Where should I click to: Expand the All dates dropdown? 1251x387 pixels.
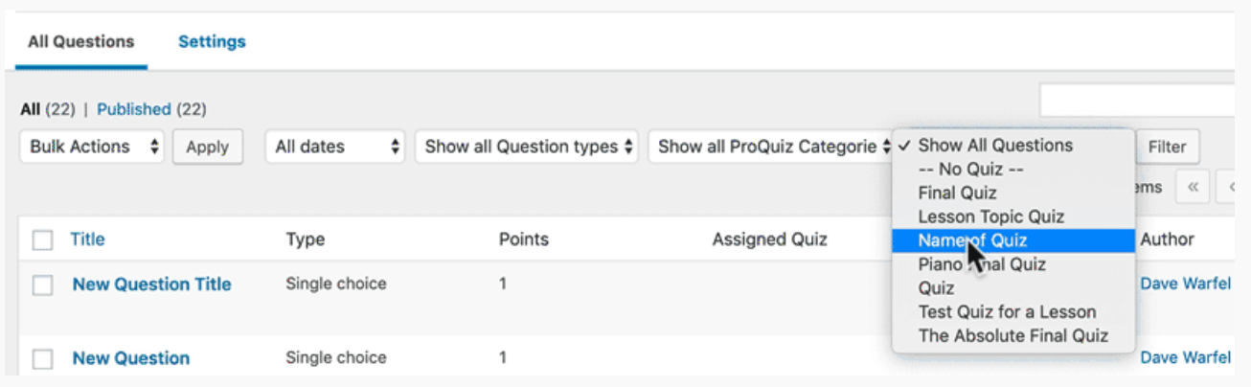pos(336,147)
